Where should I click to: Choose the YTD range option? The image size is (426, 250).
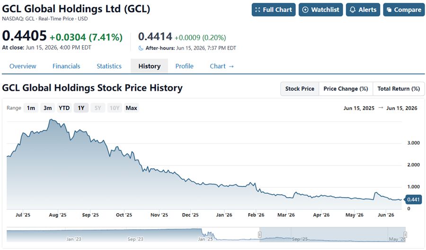tap(64, 108)
